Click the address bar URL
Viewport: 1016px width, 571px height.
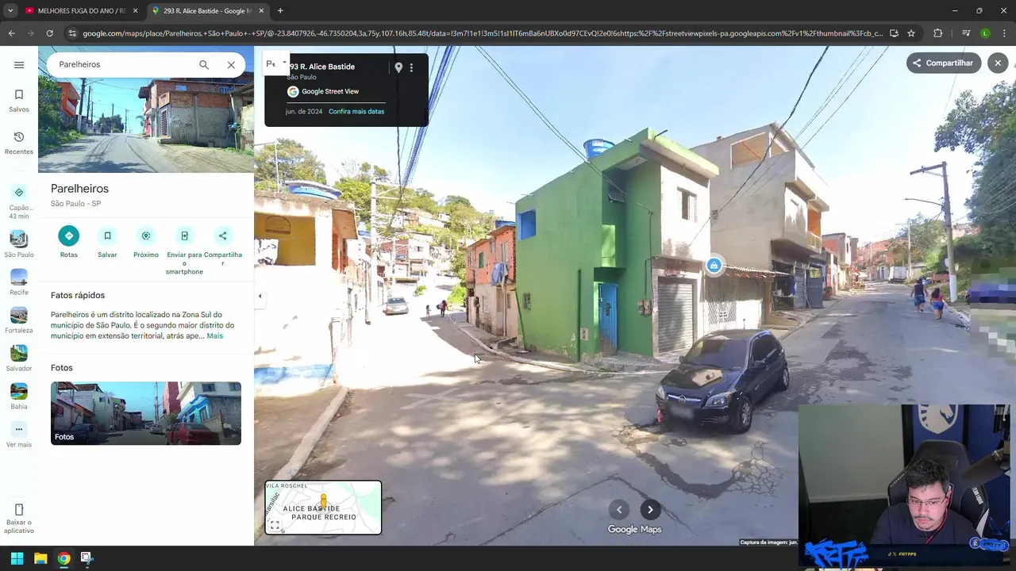(483, 33)
